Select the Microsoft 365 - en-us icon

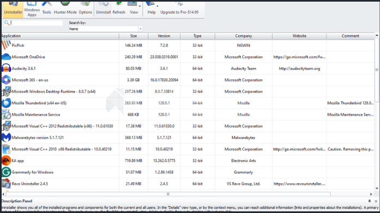(7, 80)
